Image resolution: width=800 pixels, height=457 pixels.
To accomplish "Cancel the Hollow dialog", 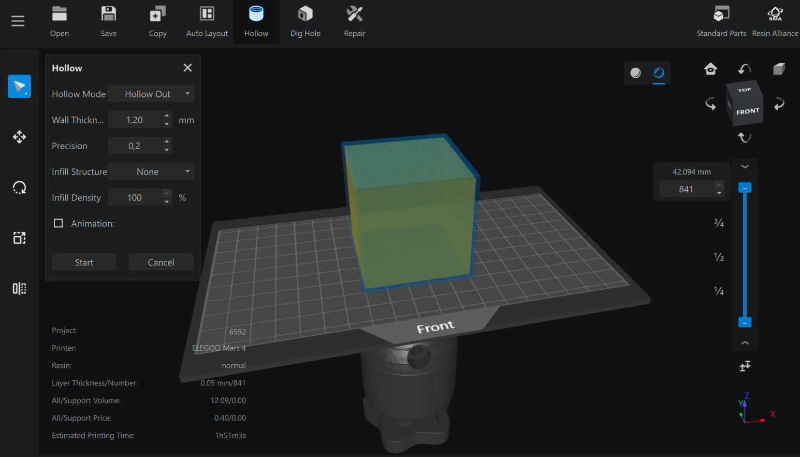I will (x=161, y=262).
